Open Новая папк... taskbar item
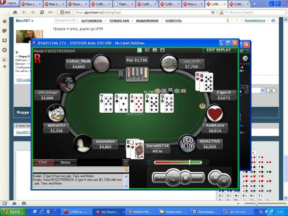The image size is (288, 216). pyautogui.click(x=173, y=212)
